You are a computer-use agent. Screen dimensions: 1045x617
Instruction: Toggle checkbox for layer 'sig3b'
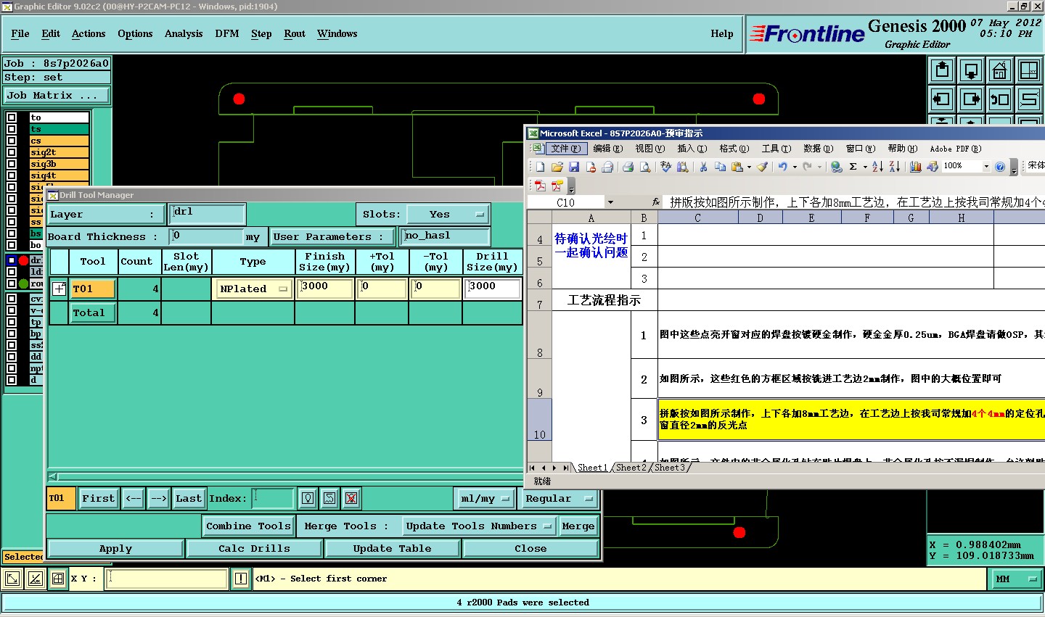pyautogui.click(x=12, y=164)
